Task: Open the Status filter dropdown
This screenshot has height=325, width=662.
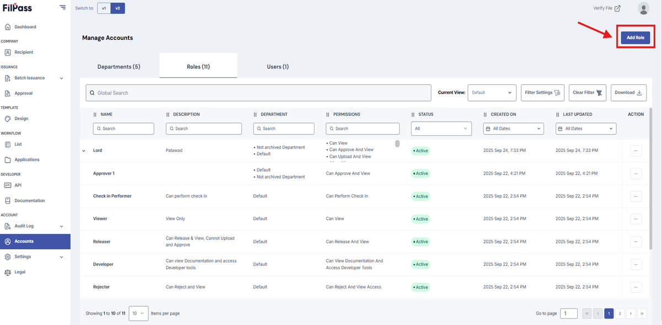Action: pos(441,128)
